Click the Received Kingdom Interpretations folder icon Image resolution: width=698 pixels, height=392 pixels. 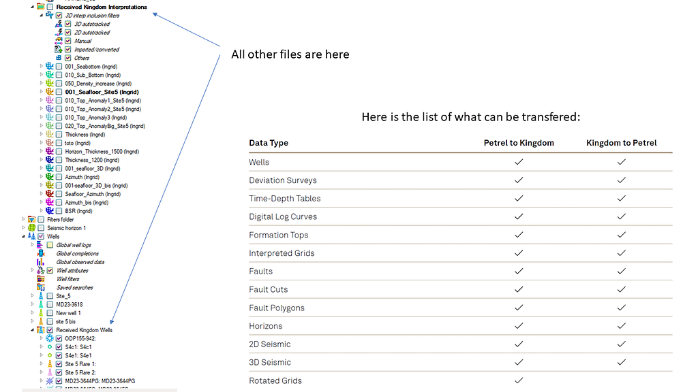(41, 7)
